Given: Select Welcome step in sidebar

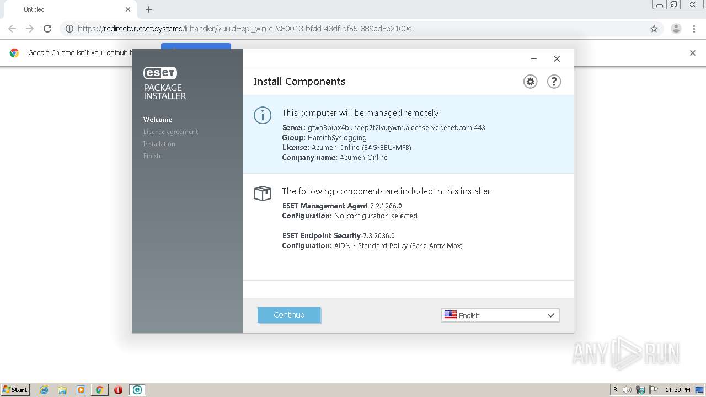Looking at the screenshot, I should pos(158,119).
